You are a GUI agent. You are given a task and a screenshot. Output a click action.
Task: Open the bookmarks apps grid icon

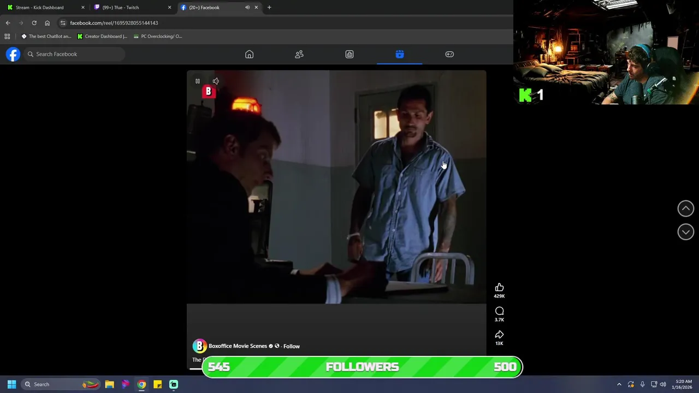click(x=7, y=37)
